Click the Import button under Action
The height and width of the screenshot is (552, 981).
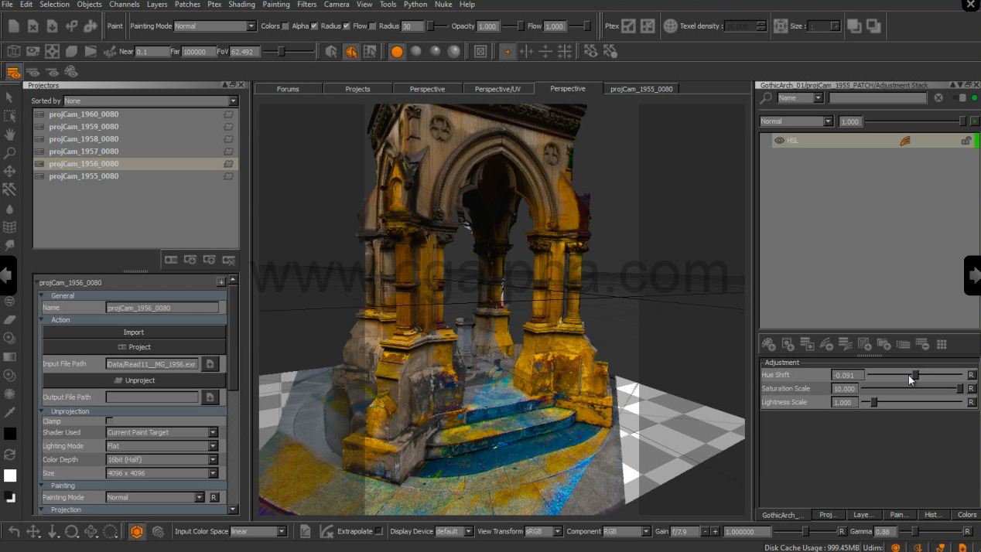click(x=134, y=332)
